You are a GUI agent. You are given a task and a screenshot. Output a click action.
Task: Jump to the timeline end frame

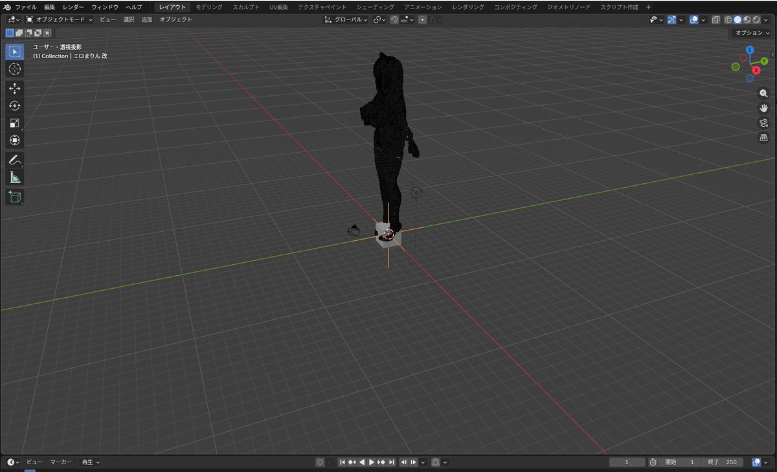pos(392,462)
